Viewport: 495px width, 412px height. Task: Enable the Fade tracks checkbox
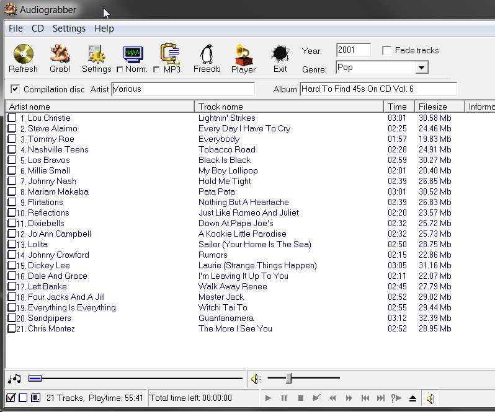pyautogui.click(x=386, y=50)
